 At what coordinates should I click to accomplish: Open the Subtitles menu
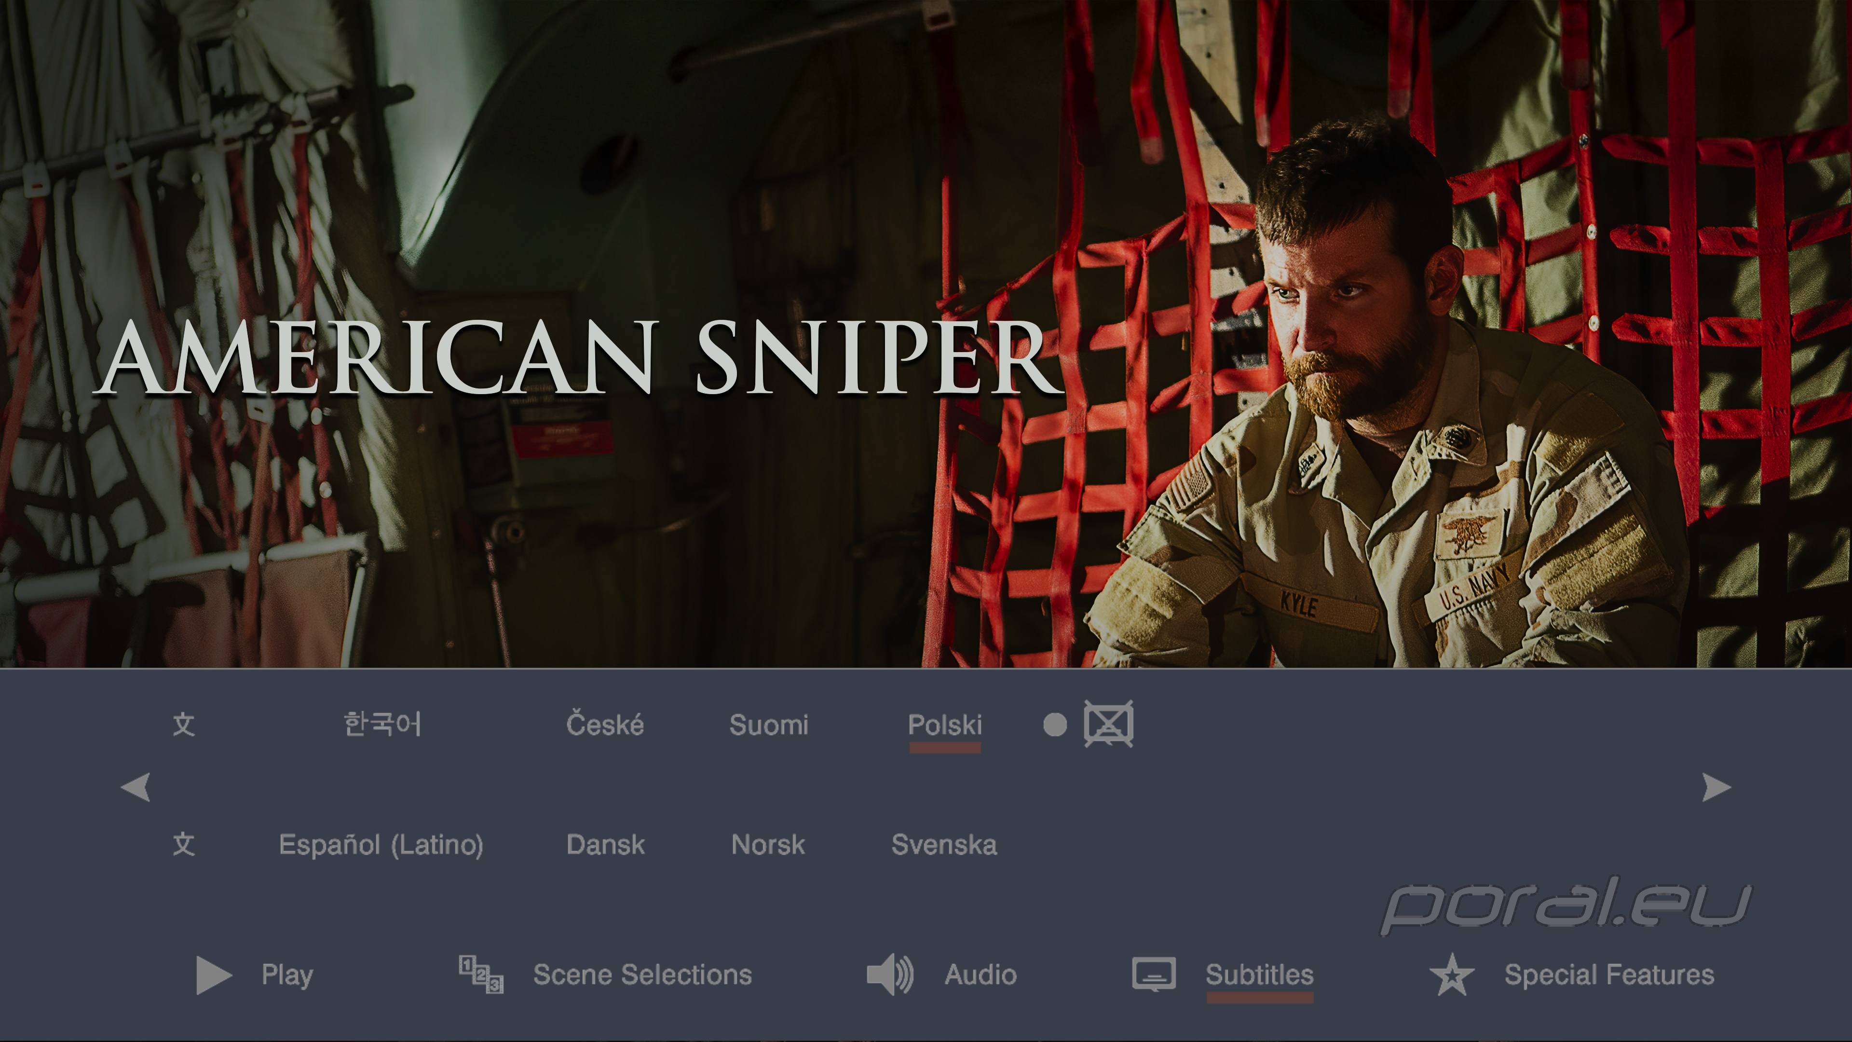1260,975
